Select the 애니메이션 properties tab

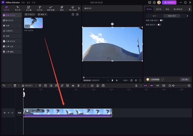click(178, 9)
